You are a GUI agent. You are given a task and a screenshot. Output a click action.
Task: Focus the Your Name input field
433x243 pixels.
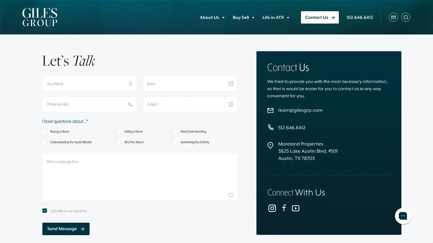tap(90, 84)
